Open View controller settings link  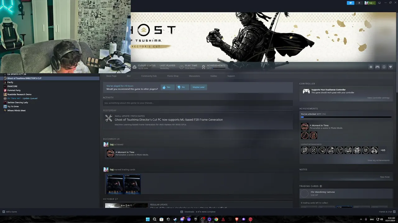click(x=378, y=98)
